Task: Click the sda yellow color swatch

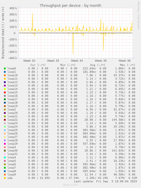Action: click(x=5, y=178)
